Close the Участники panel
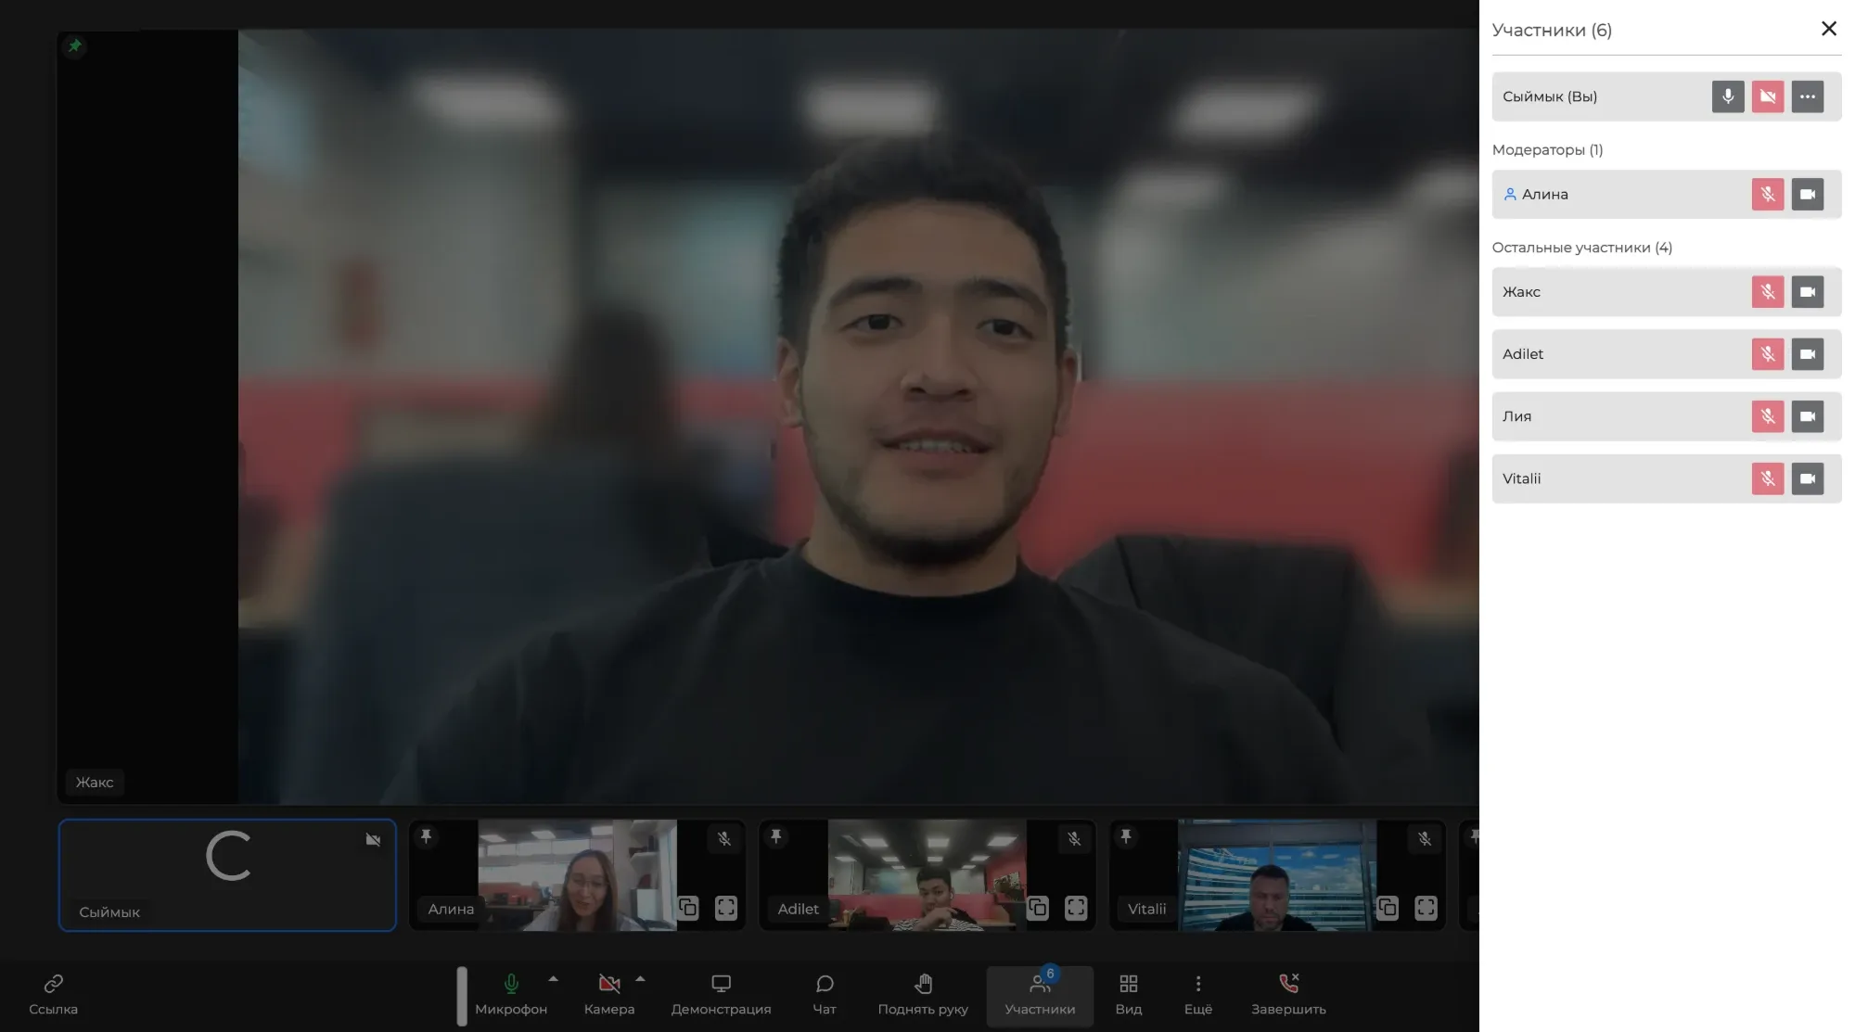1855x1032 pixels. pyautogui.click(x=1829, y=29)
